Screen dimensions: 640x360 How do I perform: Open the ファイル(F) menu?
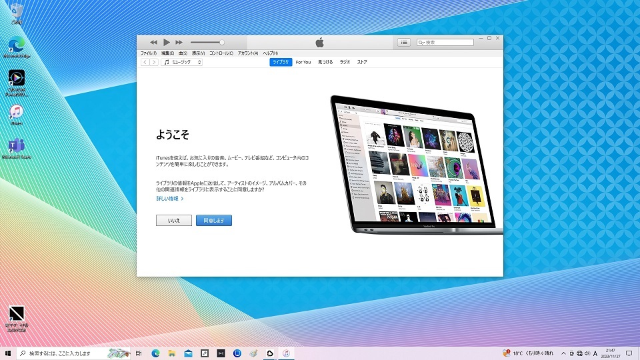[x=149, y=53]
